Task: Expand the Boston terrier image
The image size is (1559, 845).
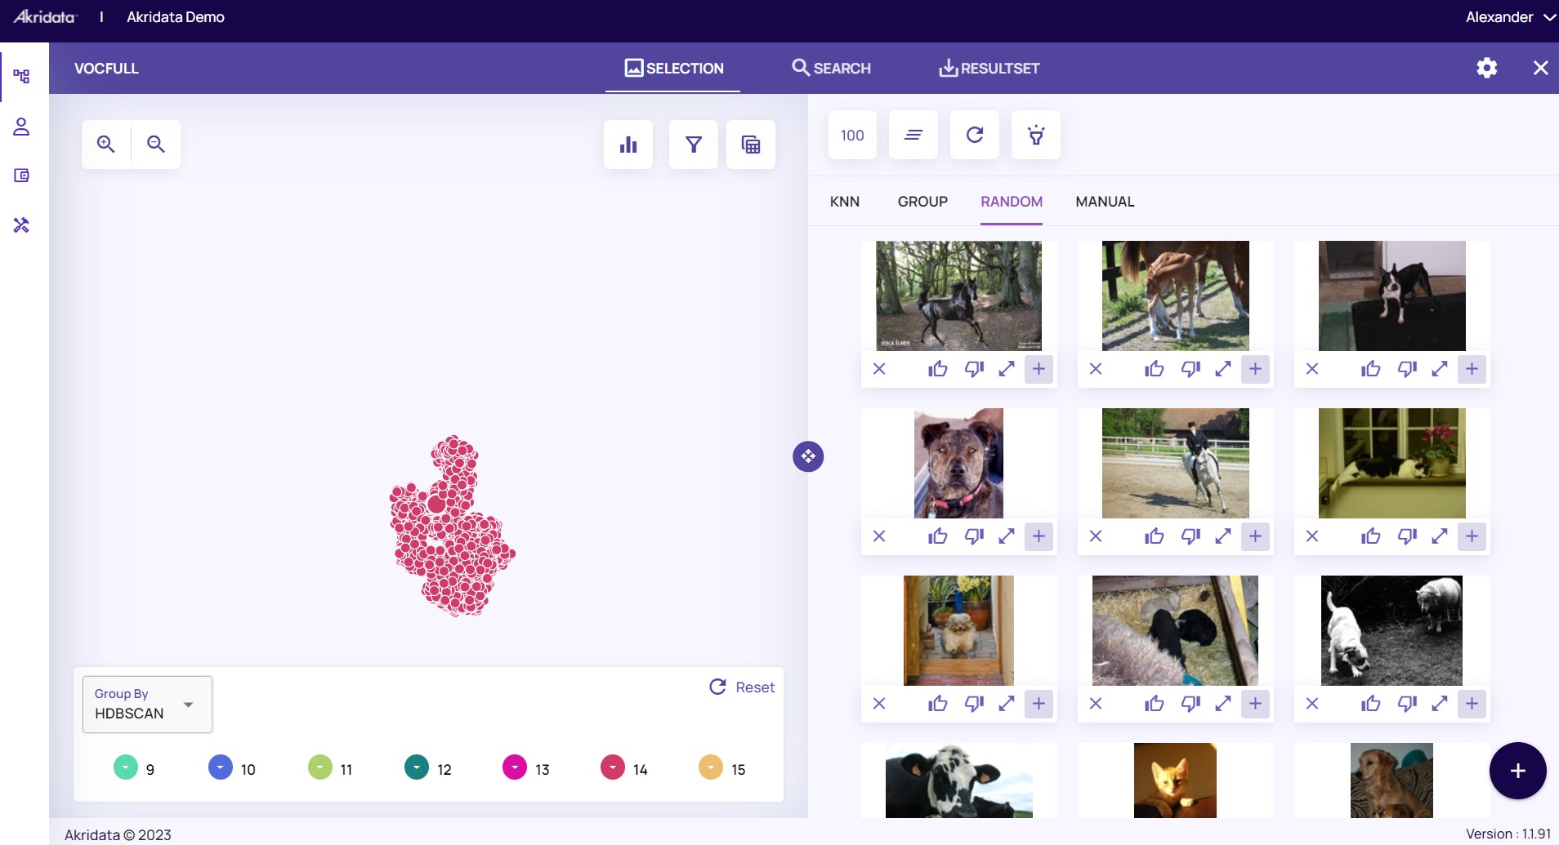Action: (x=1440, y=369)
